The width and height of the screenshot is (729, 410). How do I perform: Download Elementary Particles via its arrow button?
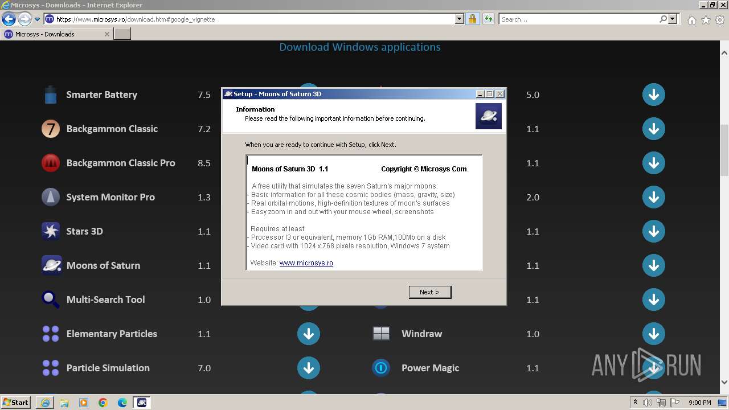(x=309, y=334)
